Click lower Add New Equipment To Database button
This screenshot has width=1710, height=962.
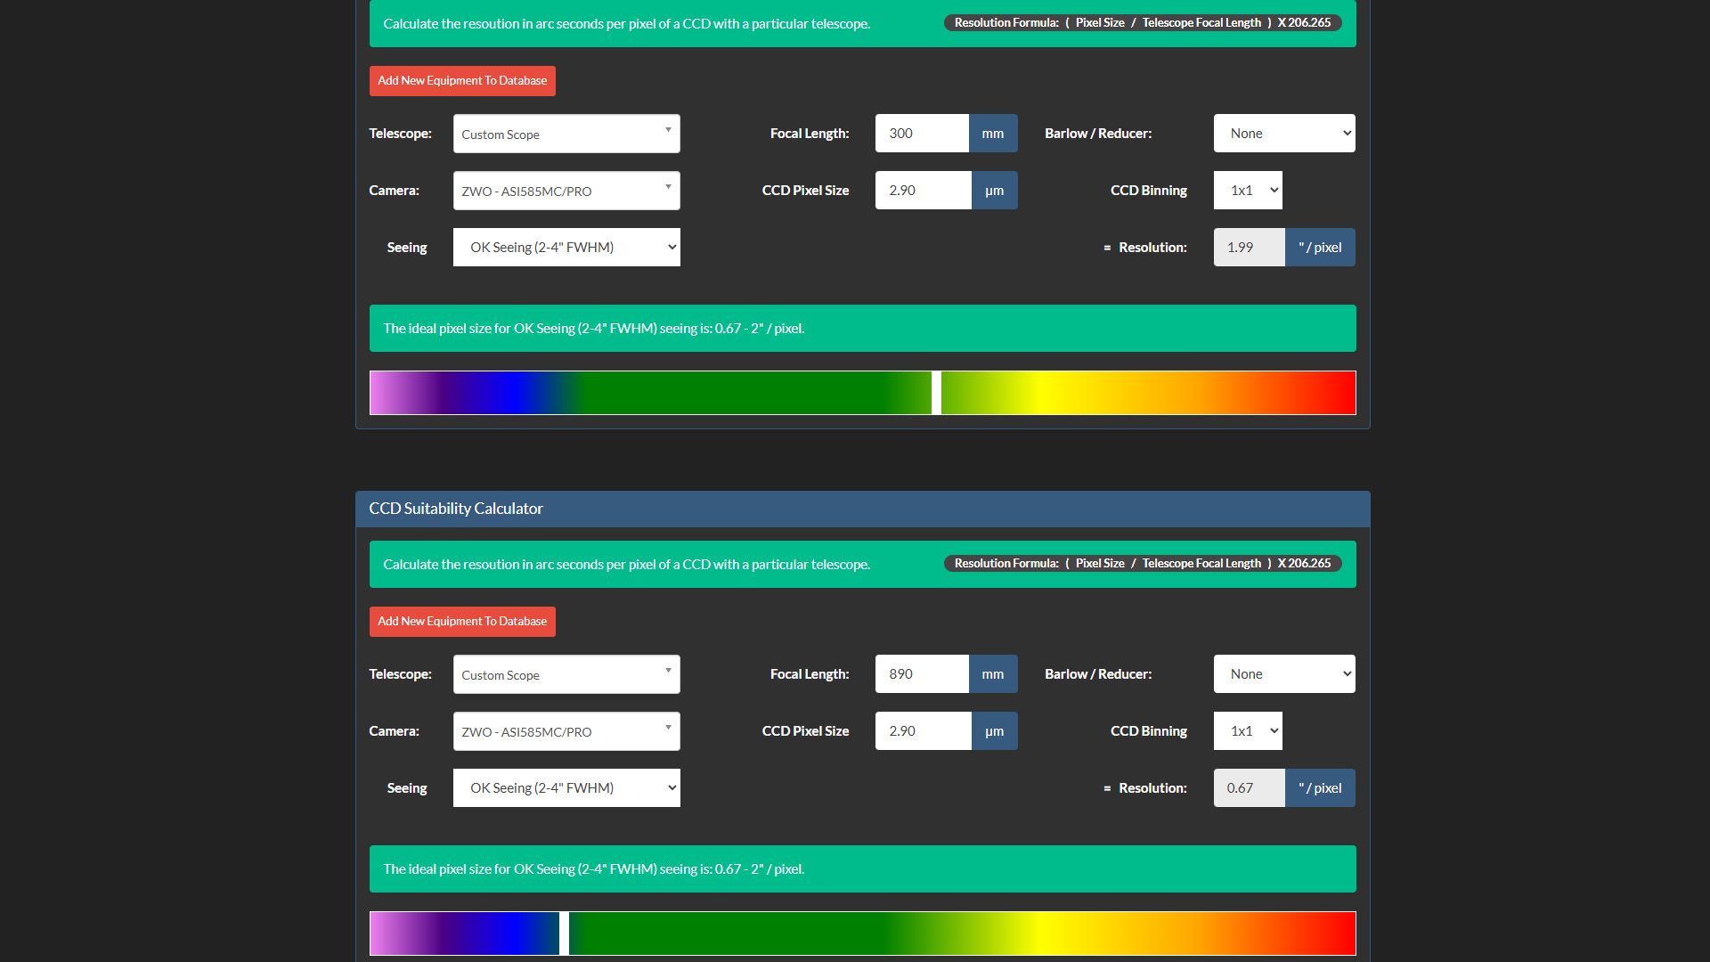pyautogui.click(x=462, y=622)
